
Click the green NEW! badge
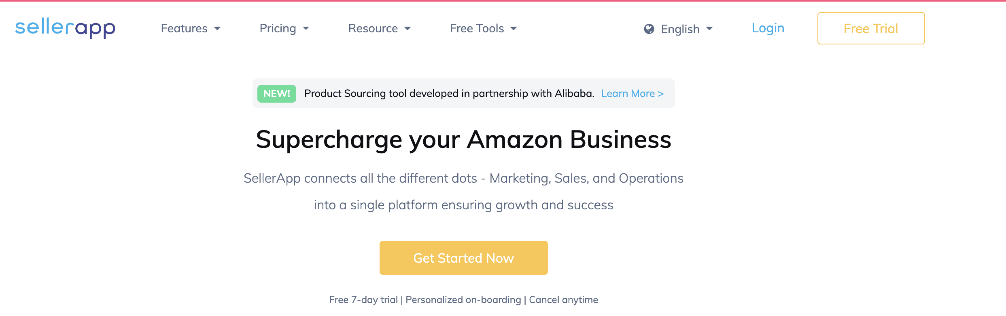pos(277,94)
